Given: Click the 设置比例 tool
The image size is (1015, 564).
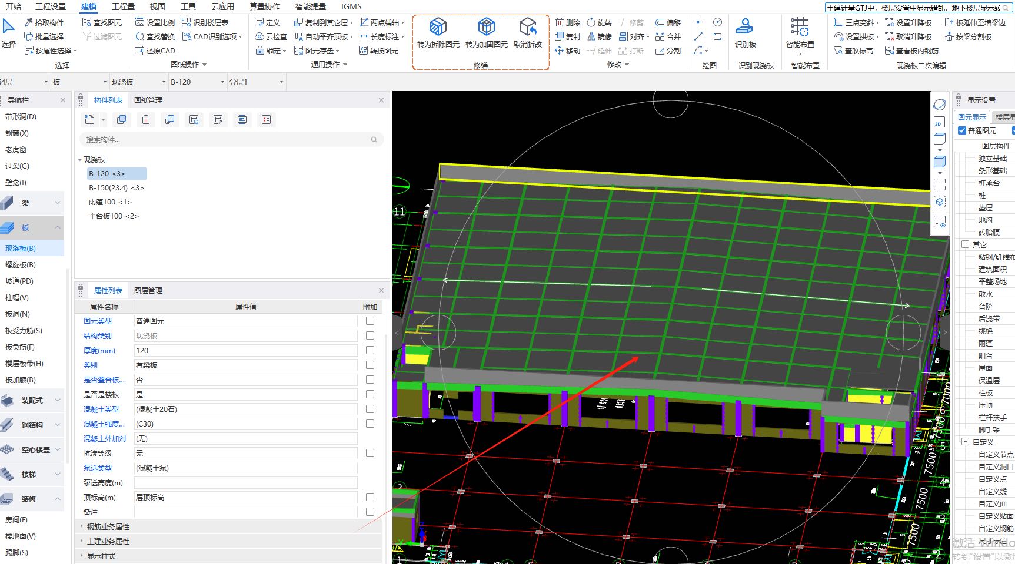Looking at the screenshot, I should point(155,22).
